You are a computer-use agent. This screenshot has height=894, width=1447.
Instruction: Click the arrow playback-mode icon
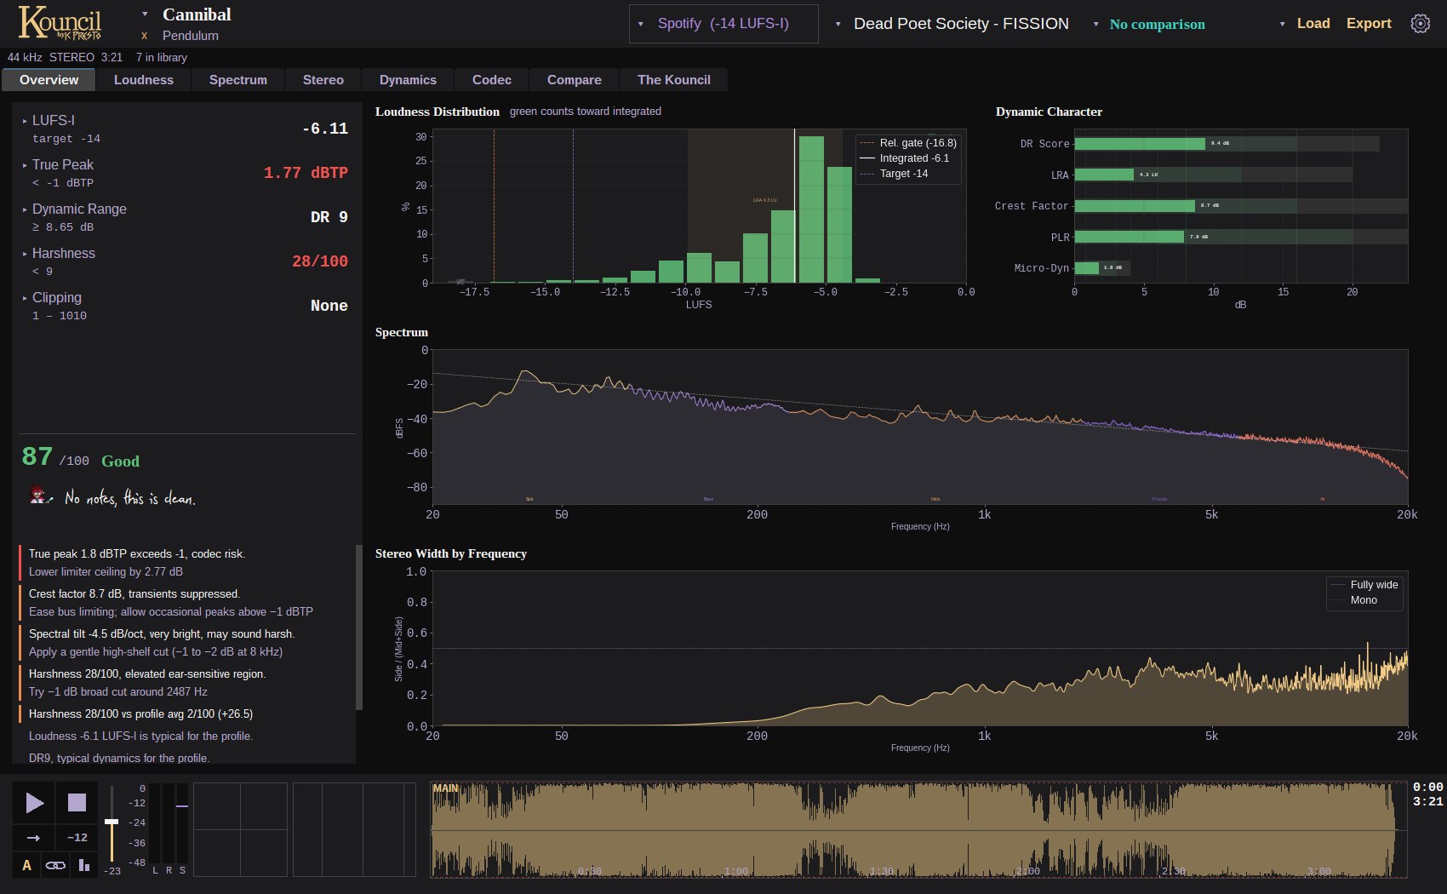pyautogui.click(x=34, y=838)
